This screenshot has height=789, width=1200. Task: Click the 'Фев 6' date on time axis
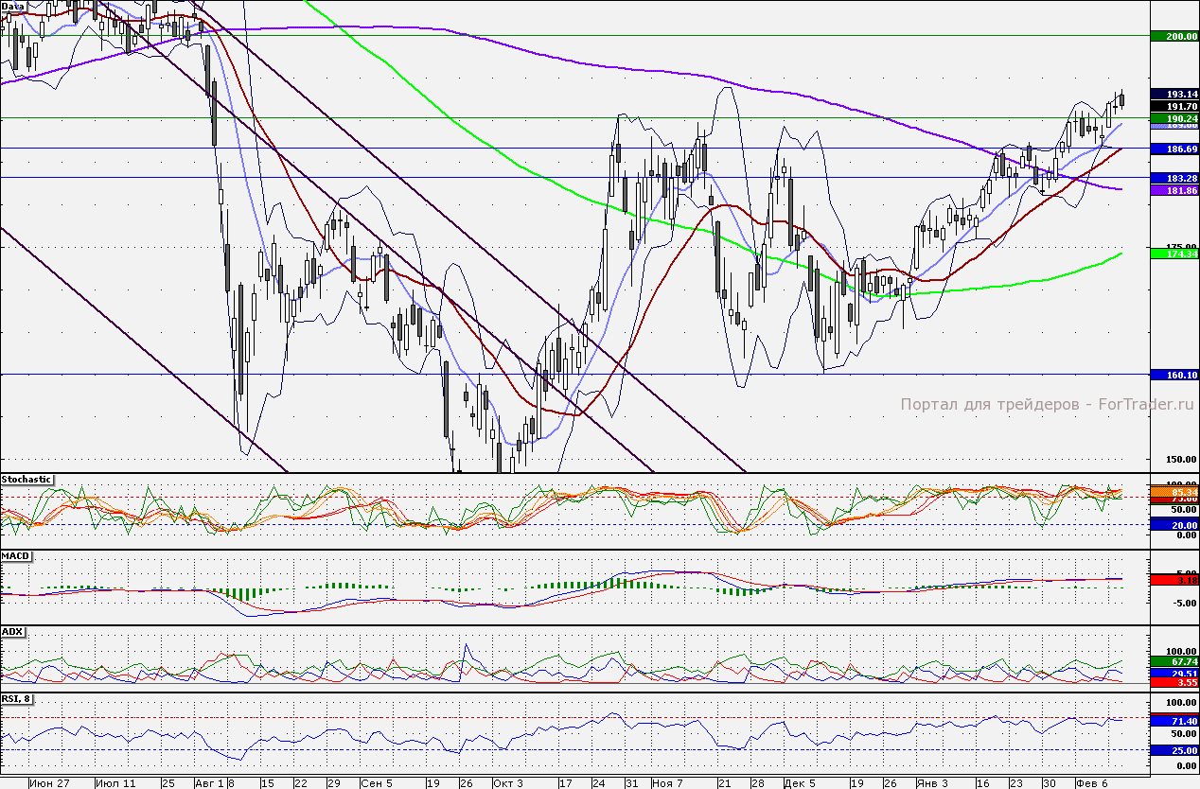click(x=1091, y=783)
